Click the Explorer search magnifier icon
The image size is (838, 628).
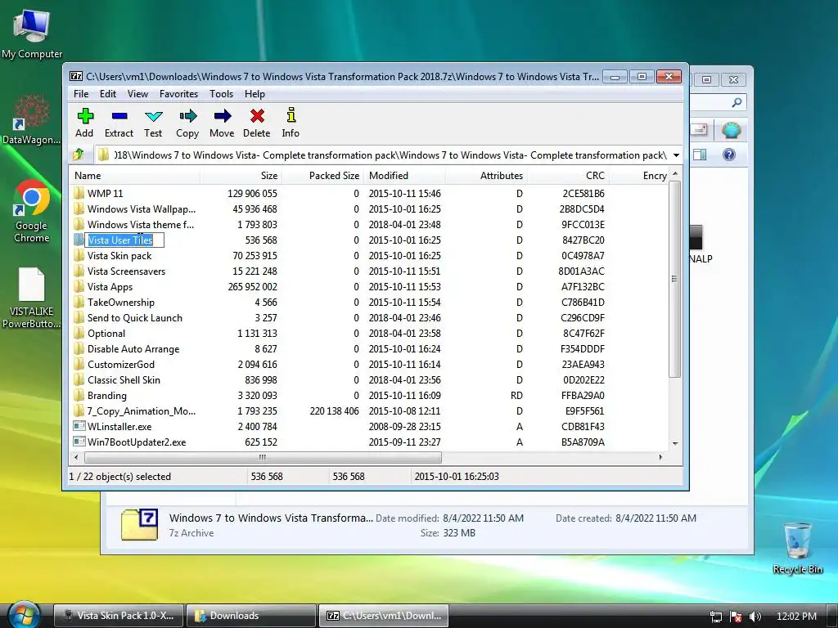tap(737, 102)
